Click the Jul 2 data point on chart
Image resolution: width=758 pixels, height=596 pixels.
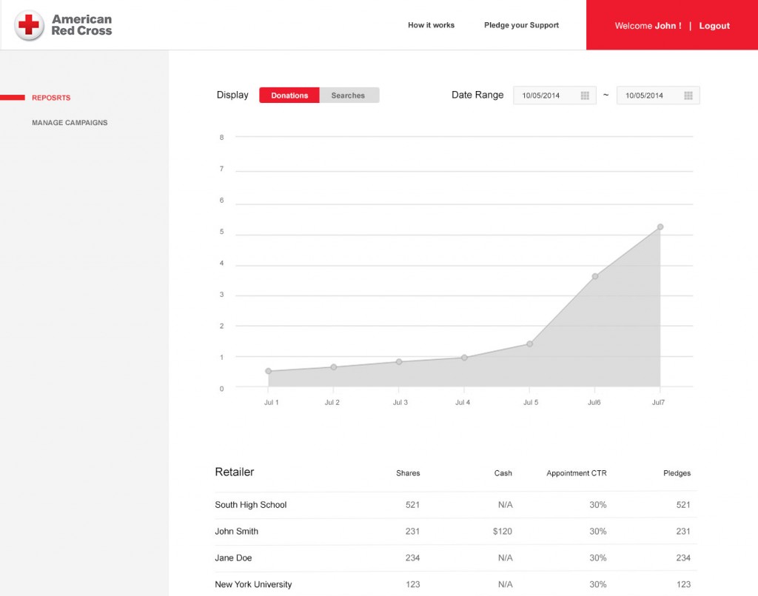click(334, 367)
